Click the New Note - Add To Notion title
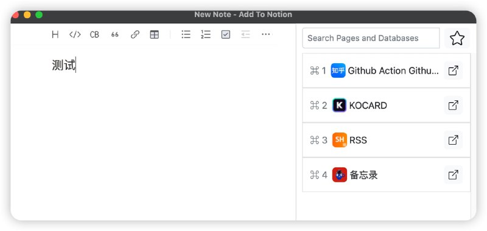 [243, 15]
